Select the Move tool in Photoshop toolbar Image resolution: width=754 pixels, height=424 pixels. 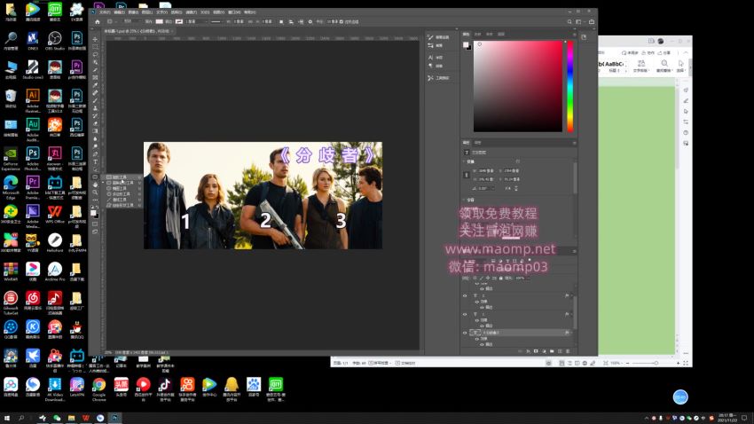point(95,39)
